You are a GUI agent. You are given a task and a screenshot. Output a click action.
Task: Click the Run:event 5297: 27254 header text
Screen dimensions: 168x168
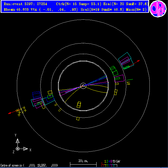point(25,4)
